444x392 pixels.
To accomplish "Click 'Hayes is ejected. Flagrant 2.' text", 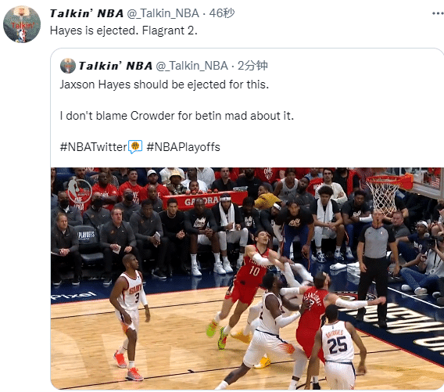I will pyautogui.click(x=124, y=31).
